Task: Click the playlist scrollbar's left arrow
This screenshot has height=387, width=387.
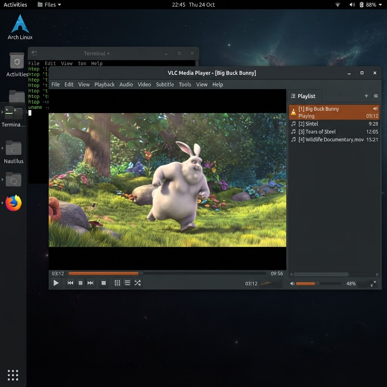Action: 291,274
